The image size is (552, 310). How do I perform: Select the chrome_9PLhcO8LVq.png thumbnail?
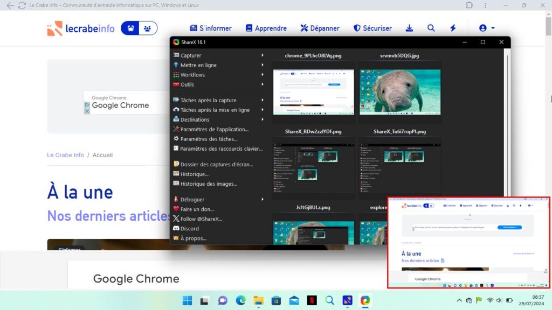pyautogui.click(x=313, y=91)
